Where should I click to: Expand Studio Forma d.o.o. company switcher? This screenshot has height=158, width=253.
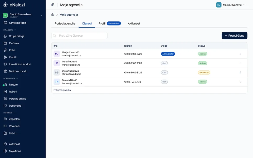(23, 15)
